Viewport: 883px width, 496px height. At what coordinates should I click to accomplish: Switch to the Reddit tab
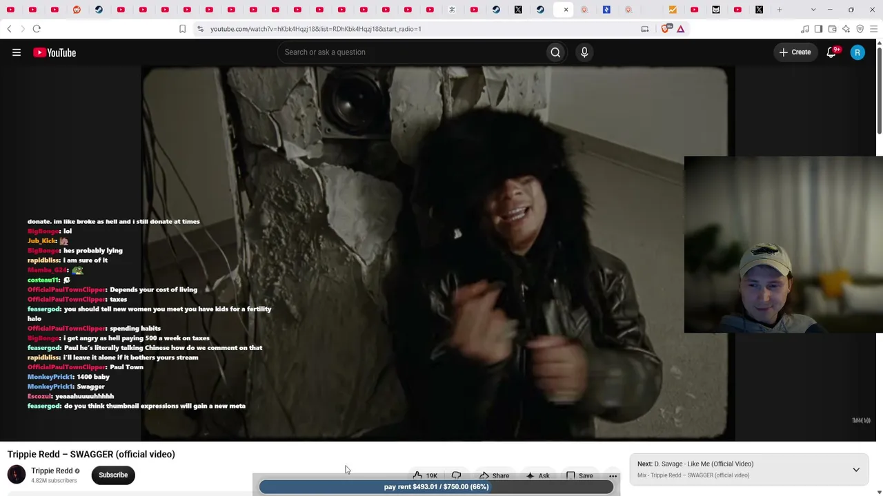tap(77, 10)
